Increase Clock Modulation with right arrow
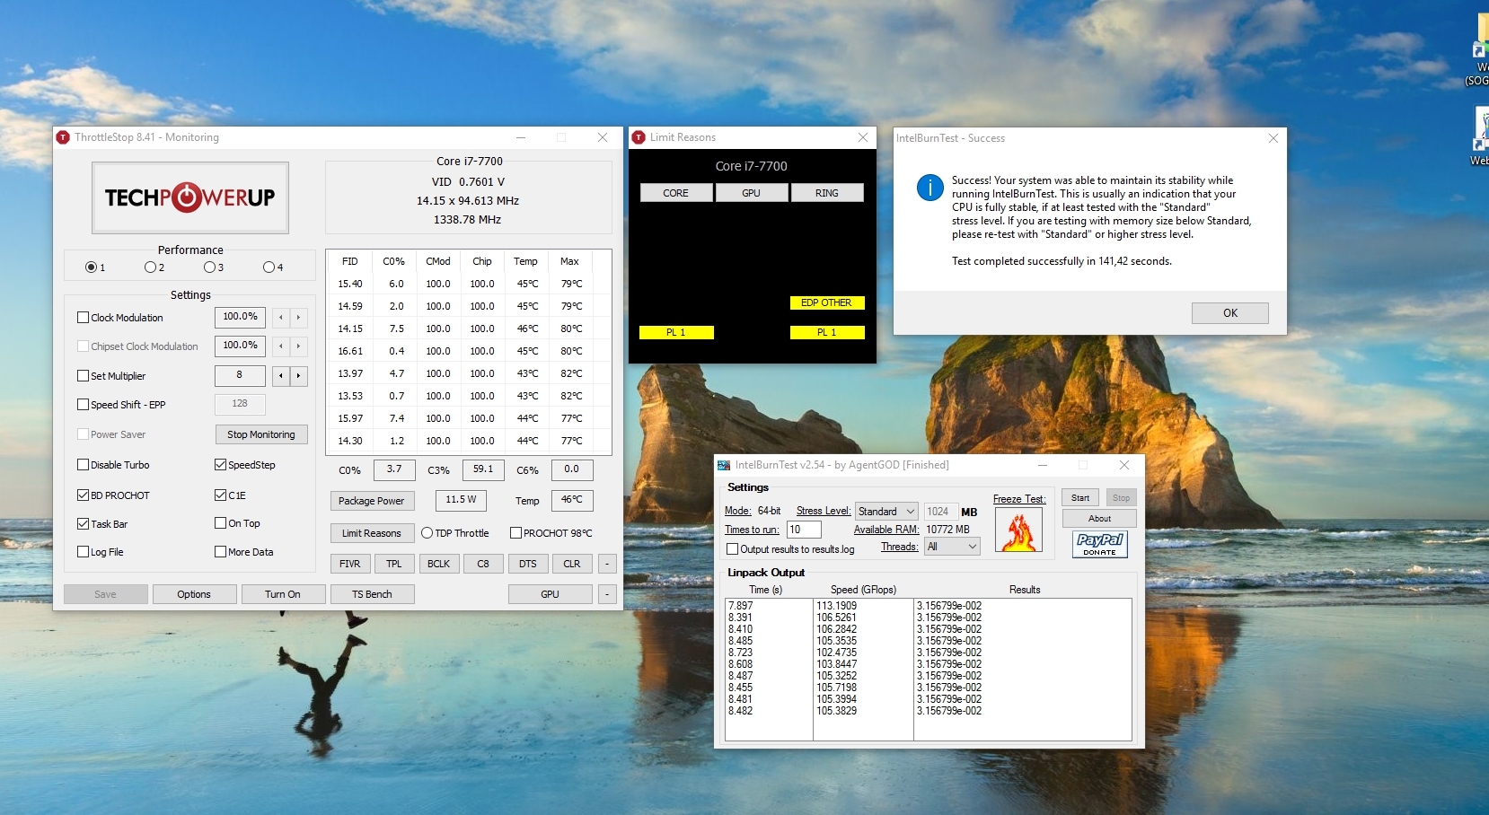The image size is (1489, 815). point(299,318)
